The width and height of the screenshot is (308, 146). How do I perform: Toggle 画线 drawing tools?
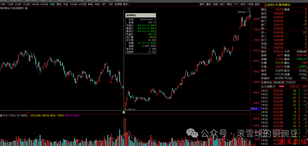(x=229, y=4)
